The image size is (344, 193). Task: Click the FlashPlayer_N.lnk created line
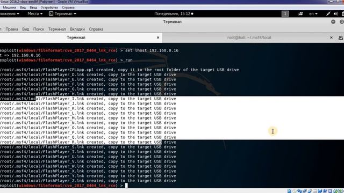tap(88, 123)
